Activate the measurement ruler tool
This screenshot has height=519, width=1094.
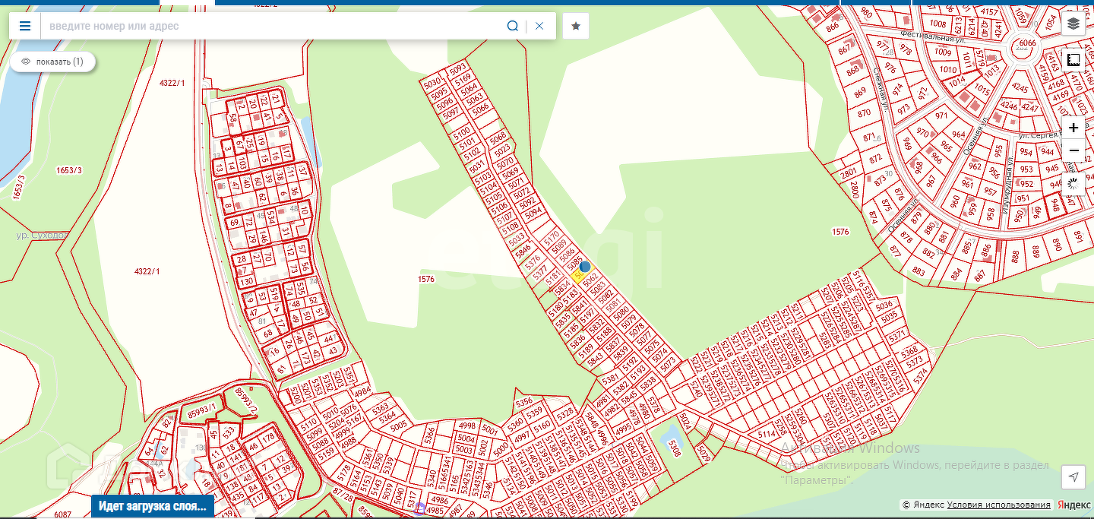coord(1073,60)
